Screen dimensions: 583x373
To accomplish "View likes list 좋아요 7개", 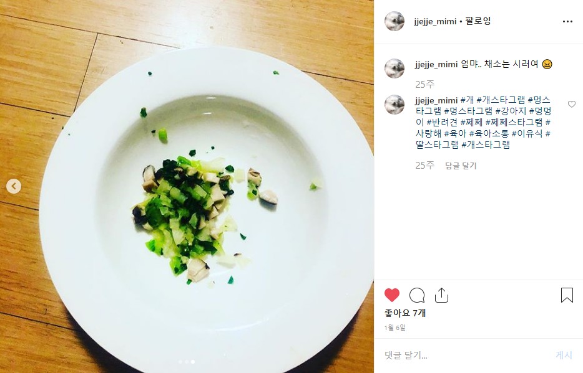I will [x=405, y=313].
